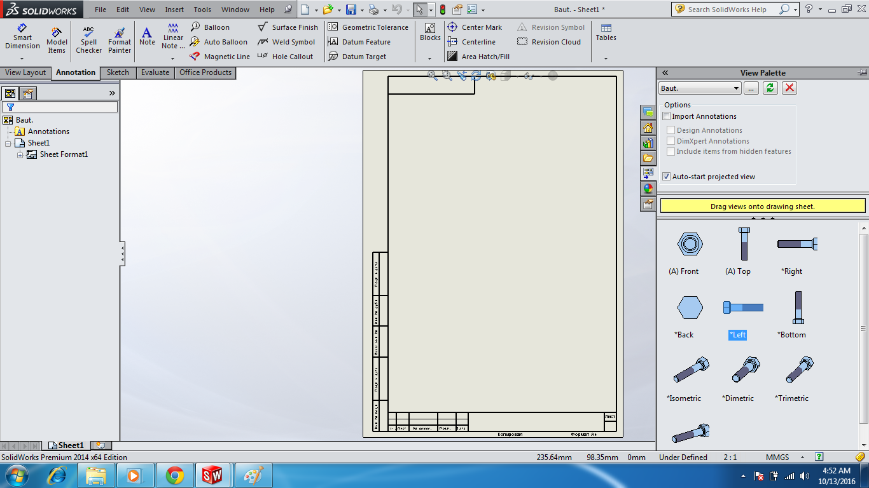869x488 pixels.
Task: Collapse the View Palette with the chevrons
Action: [665, 72]
